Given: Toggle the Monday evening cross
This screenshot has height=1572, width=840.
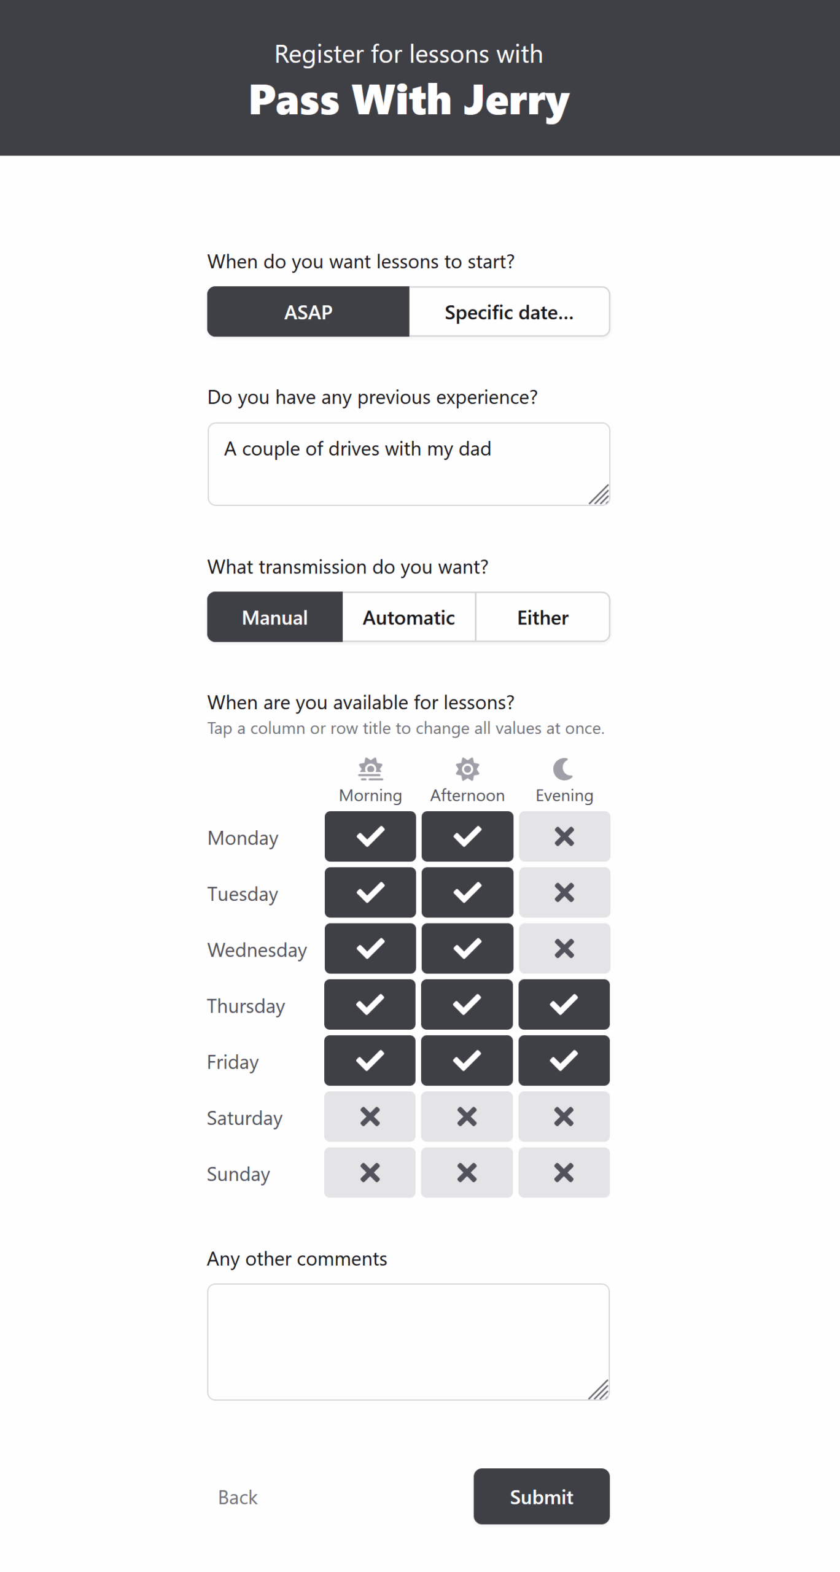Looking at the screenshot, I should click(564, 836).
